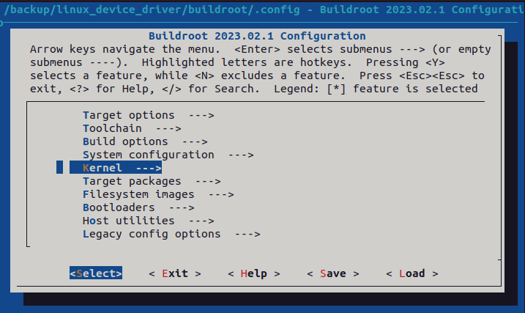This screenshot has height=313, width=525.
Task: Open the Bootloaders submenu
Action: click(138, 207)
